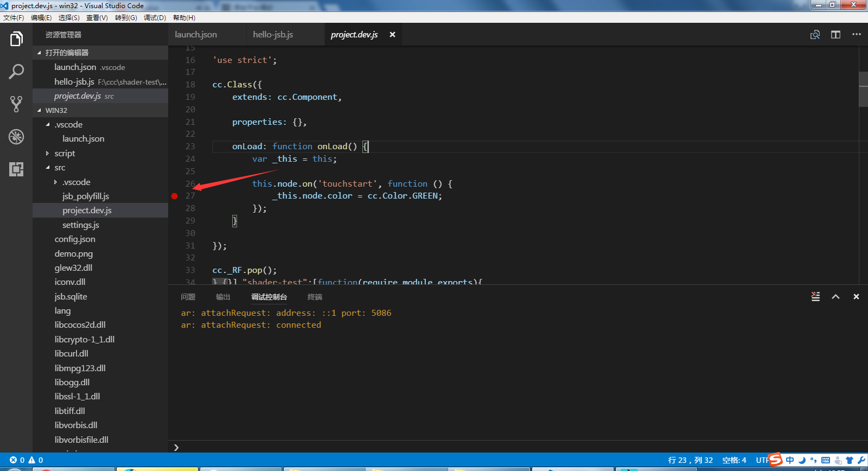The height and width of the screenshot is (471, 868).
Task: Toggle Sogou Chinese/English mode 中 button
Action: click(790, 460)
